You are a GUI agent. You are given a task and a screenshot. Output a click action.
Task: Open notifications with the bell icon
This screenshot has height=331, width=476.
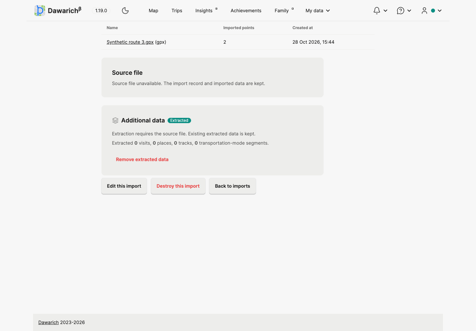click(x=377, y=11)
